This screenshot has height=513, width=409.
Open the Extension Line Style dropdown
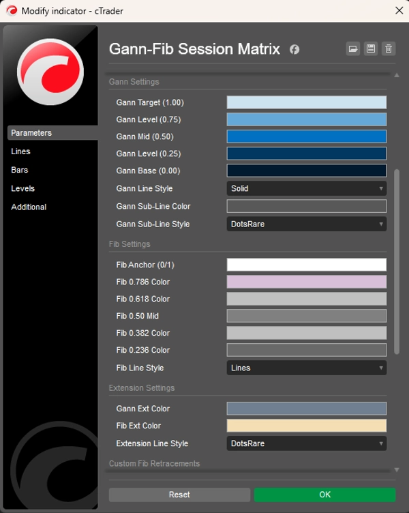pyautogui.click(x=306, y=443)
